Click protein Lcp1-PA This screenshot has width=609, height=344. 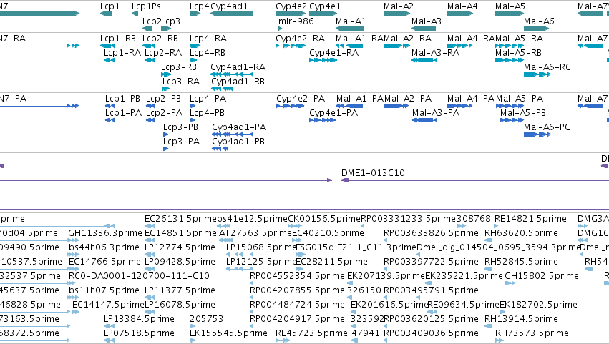coord(110,120)
